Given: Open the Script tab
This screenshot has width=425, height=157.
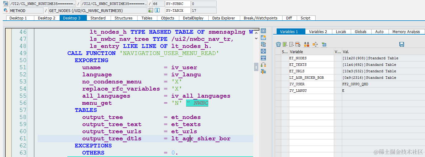Looking at the screenshot, I should [306, 18].
